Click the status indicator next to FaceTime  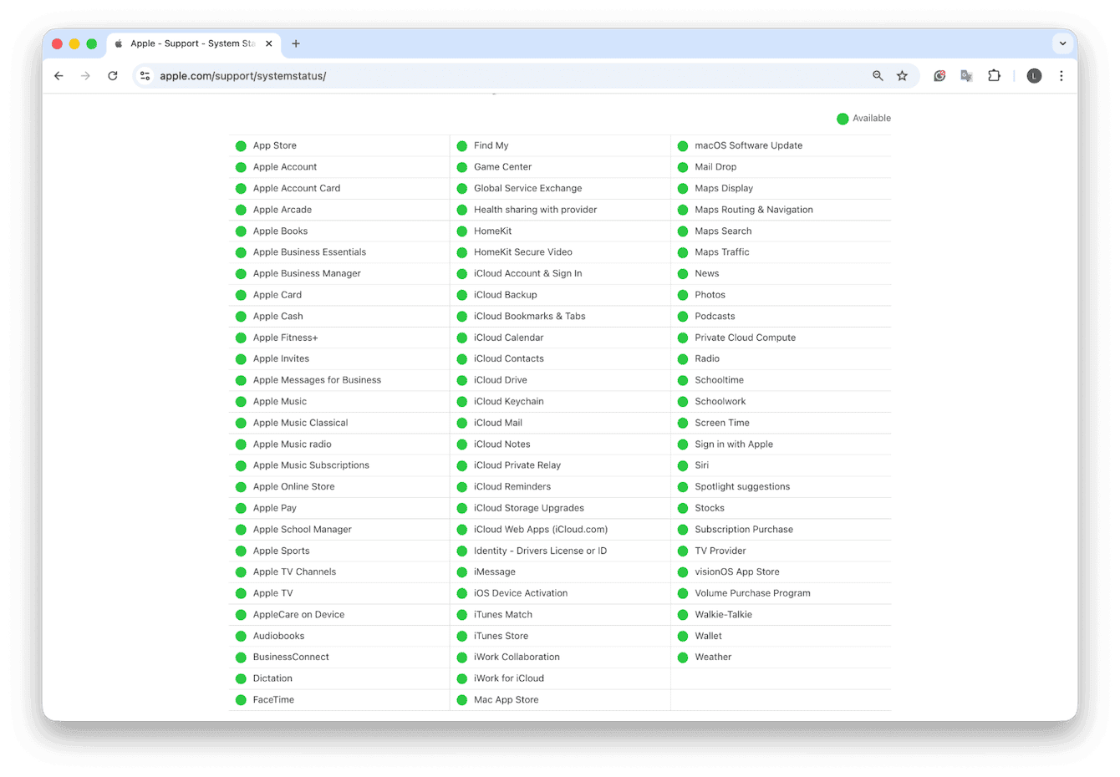click(x=242, y=699)
